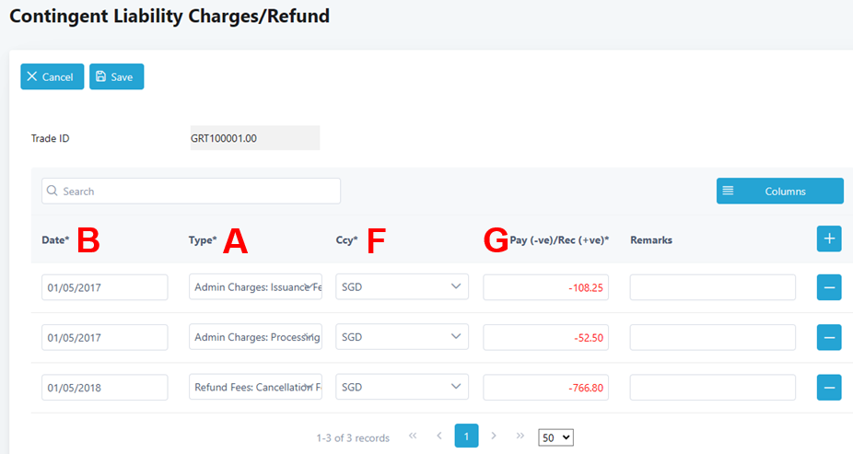Screen dimensions: 853x454
Task: Click the plus icon to add row
Action: coord(829,239)
